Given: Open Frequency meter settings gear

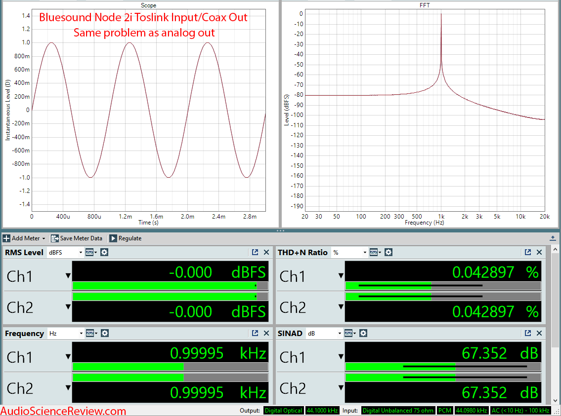Looking at the screenshot, I should click(x=104, y=334).
